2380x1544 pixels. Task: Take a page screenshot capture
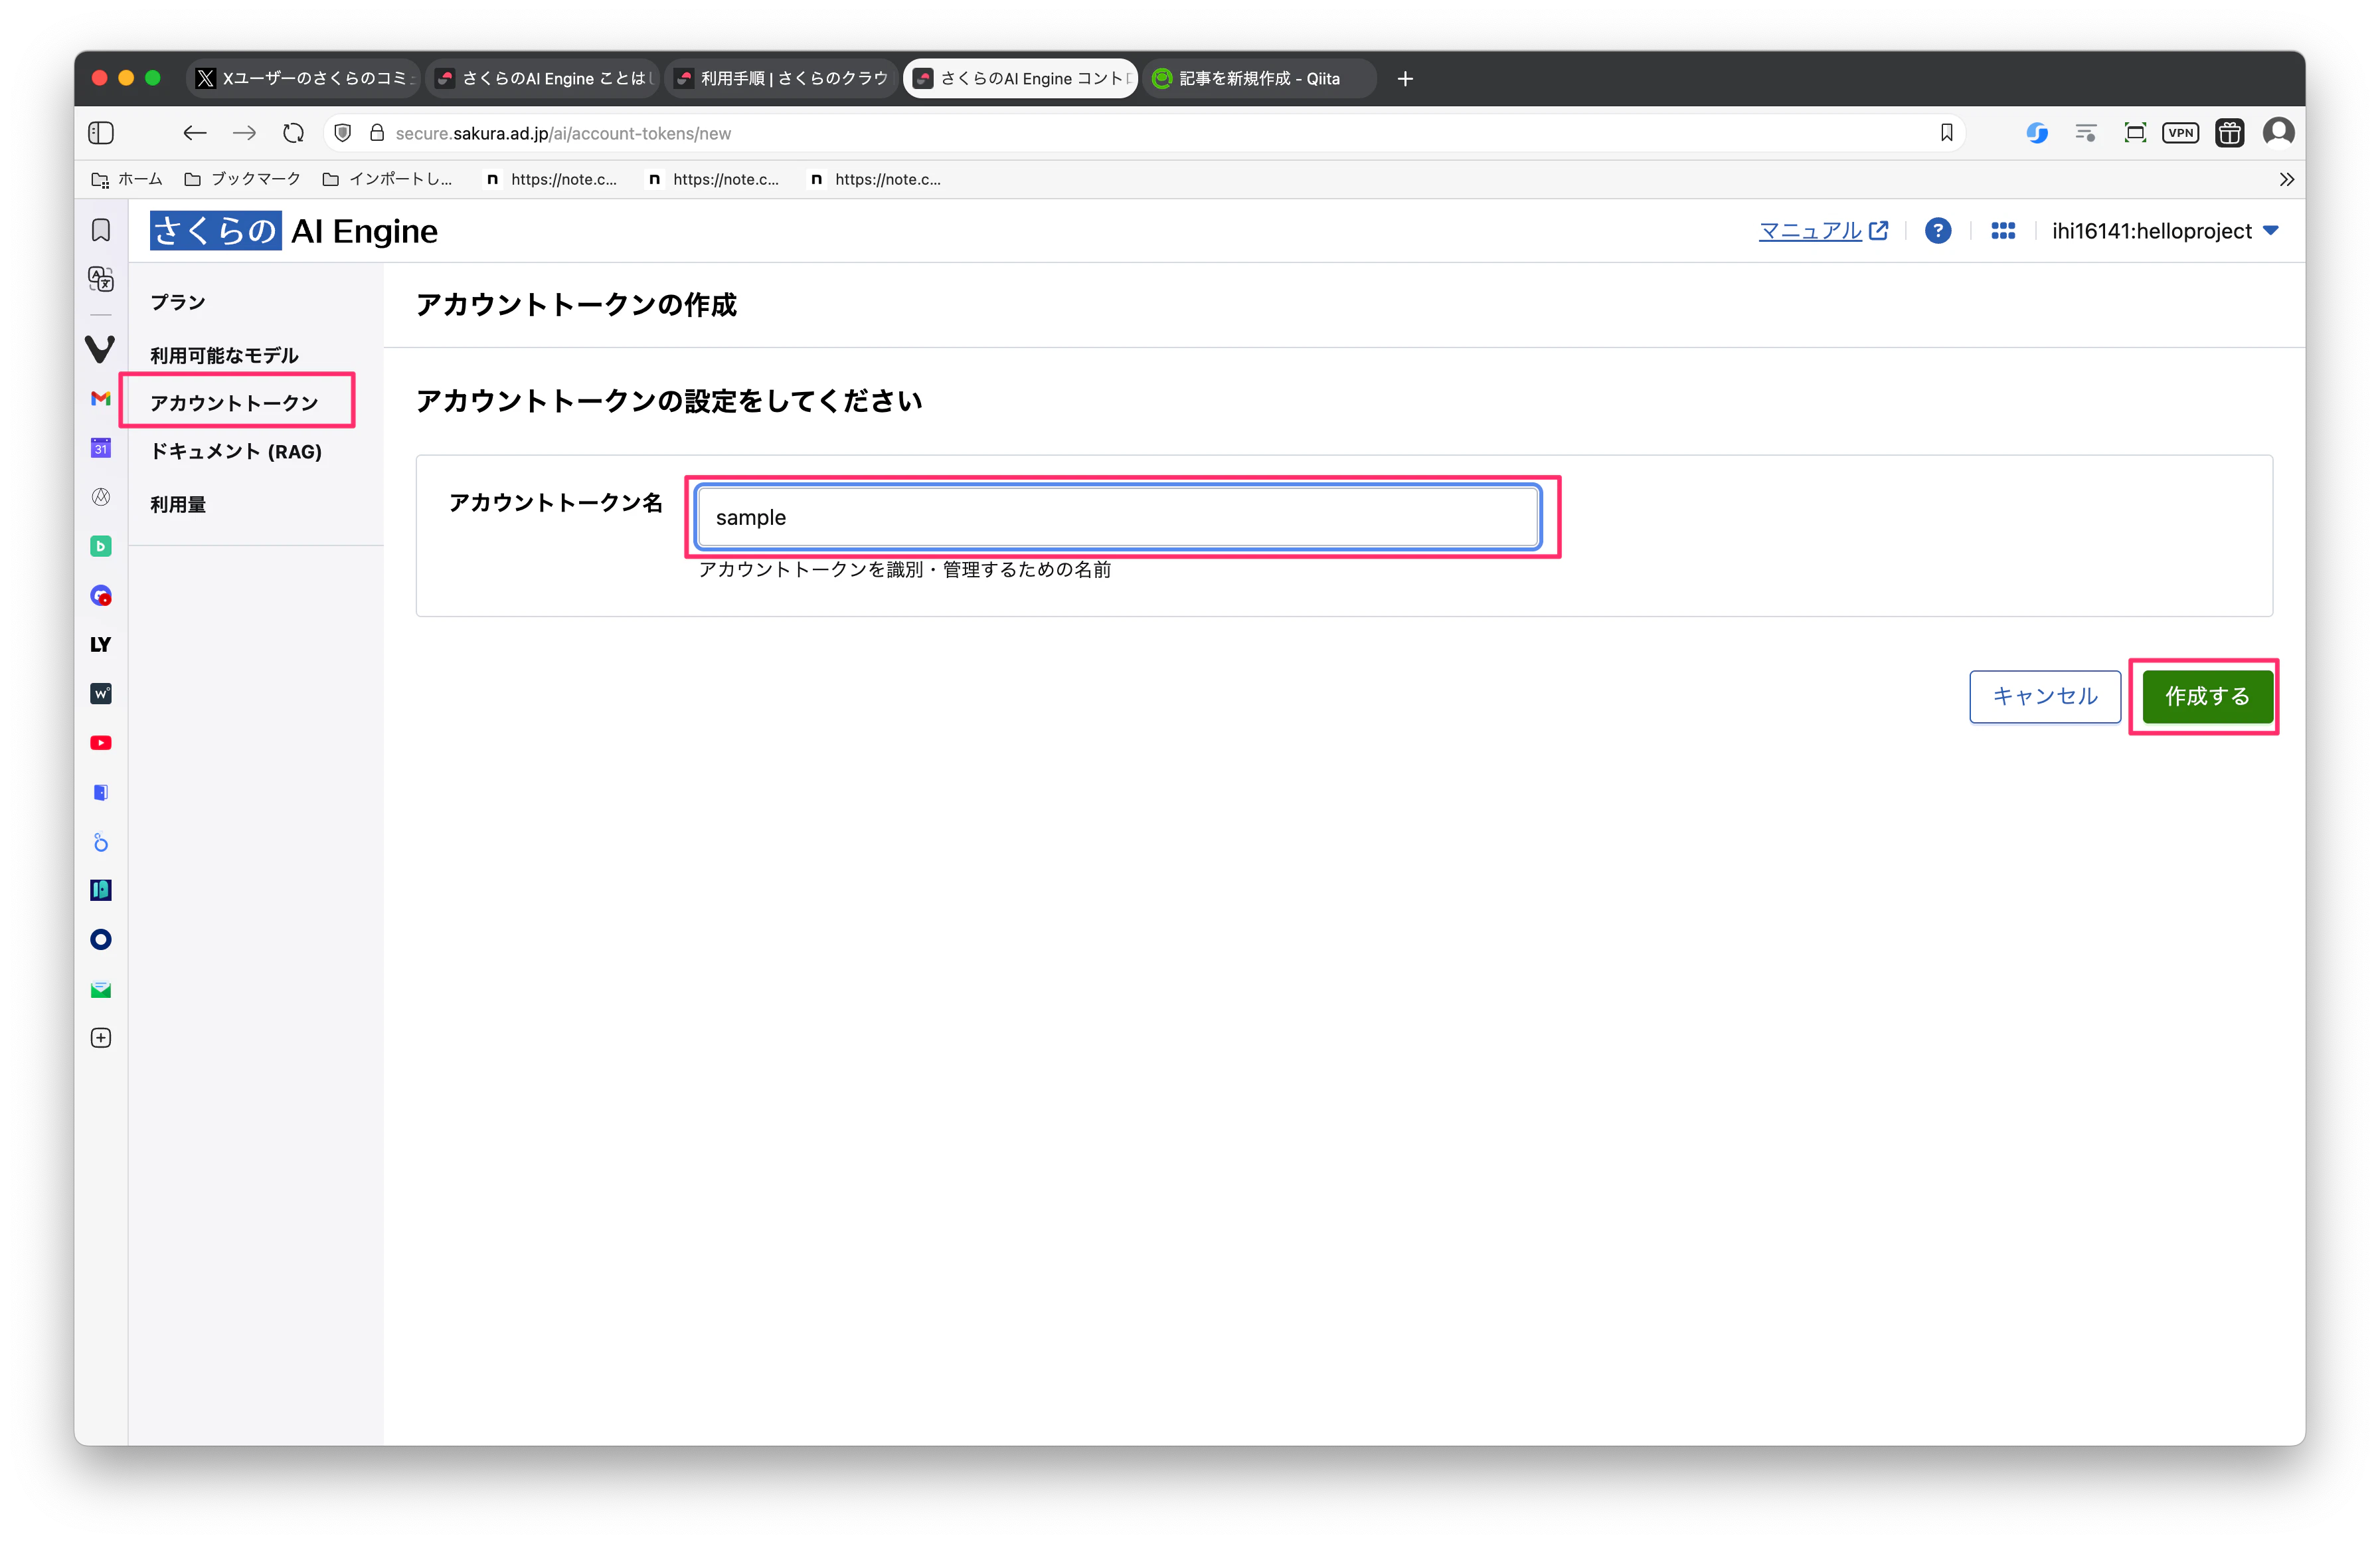point(2134,132)
